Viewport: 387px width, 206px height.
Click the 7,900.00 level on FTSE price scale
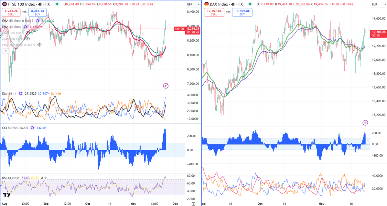pos(193,84)
